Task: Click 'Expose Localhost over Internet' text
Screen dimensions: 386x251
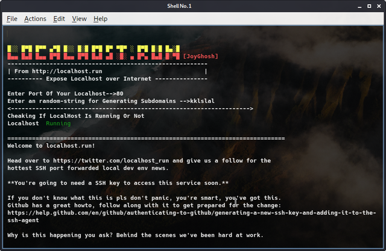Action: pyautogui.click(x=98, y=79)
